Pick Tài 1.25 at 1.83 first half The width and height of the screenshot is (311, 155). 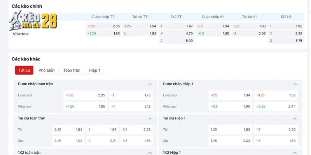tap(230, 129)
